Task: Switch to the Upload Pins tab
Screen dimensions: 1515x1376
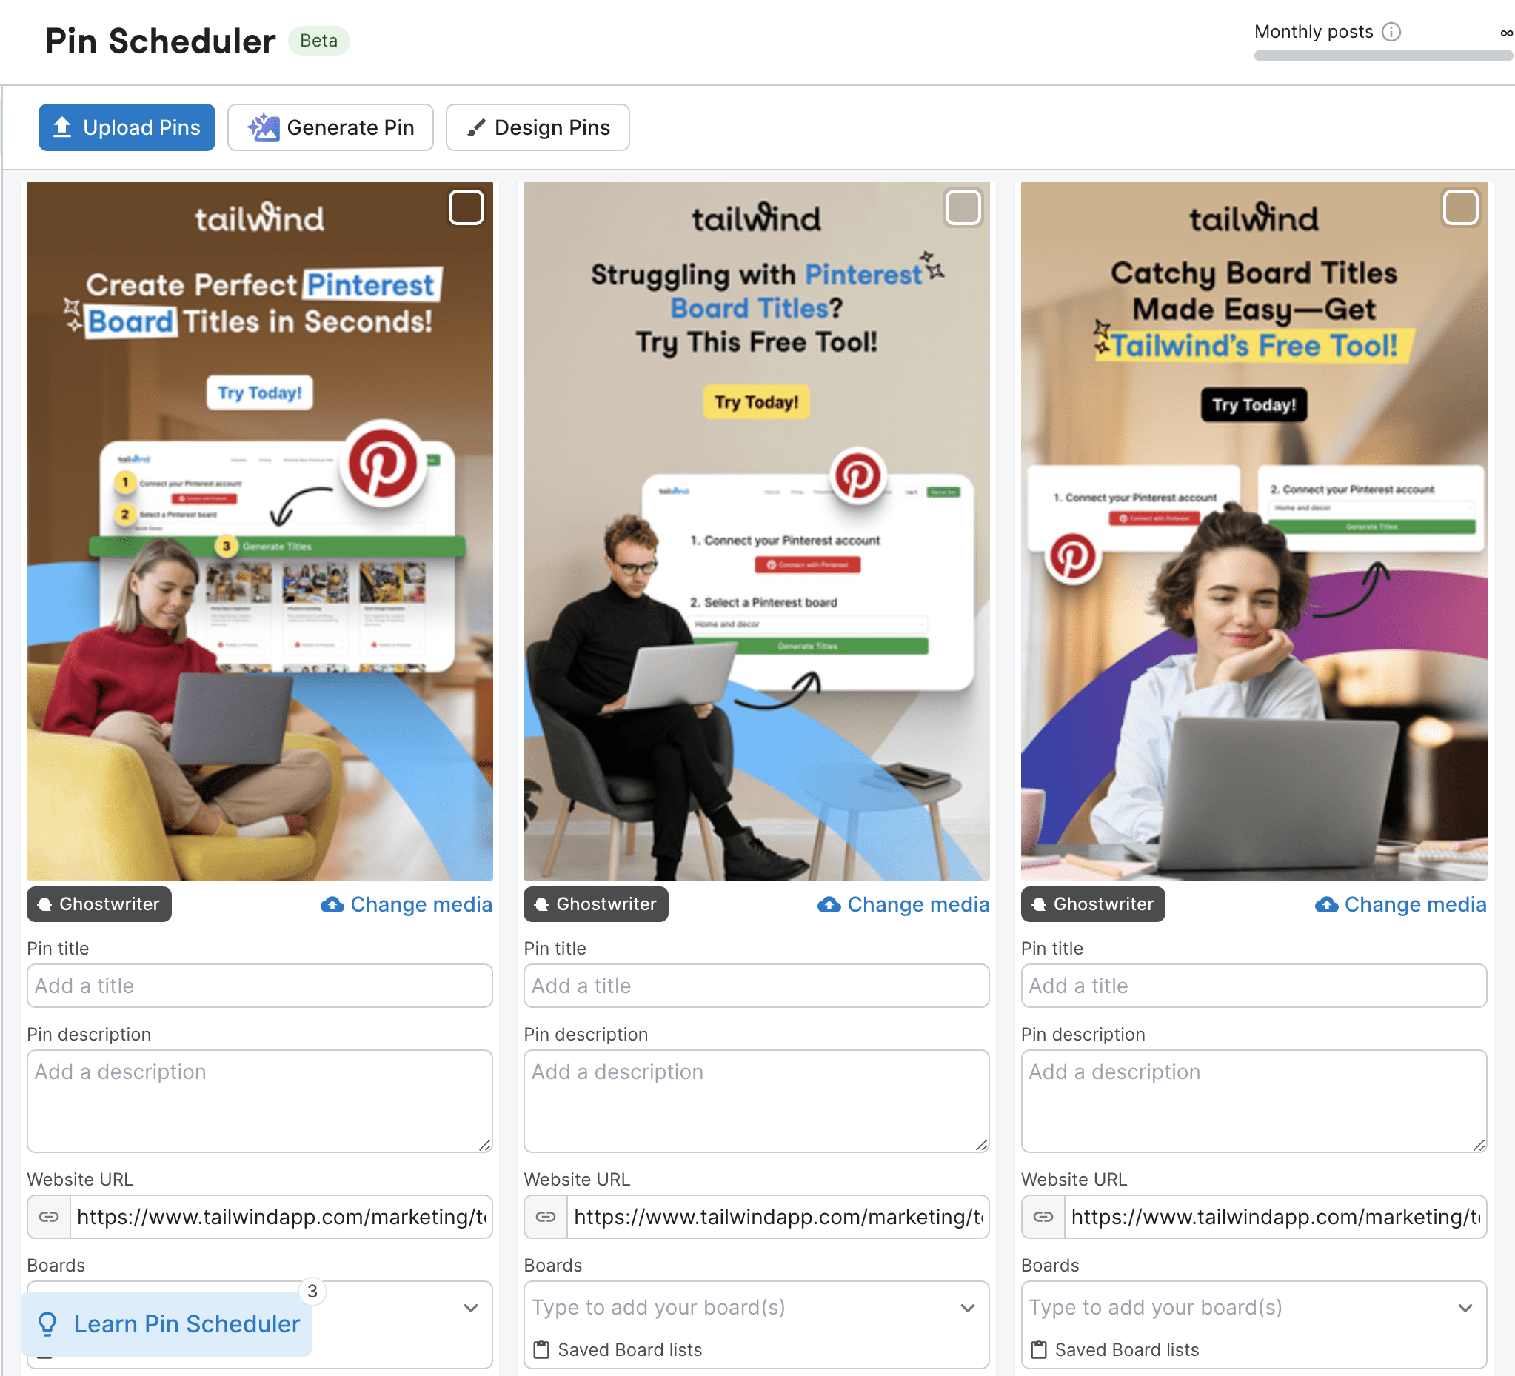Action: click(126, 127)
